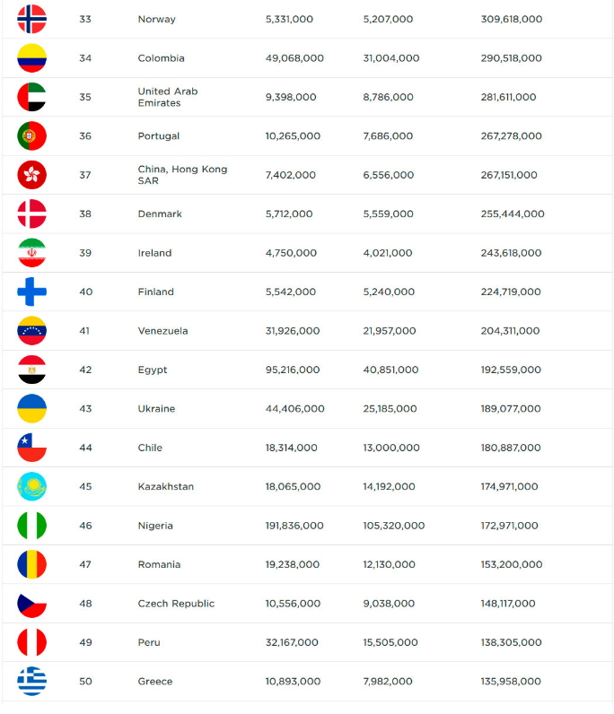Click the Nigeria flag icon
Image resolution: width=614 pixels, height=714 pixels.
[x=32, y=526]
